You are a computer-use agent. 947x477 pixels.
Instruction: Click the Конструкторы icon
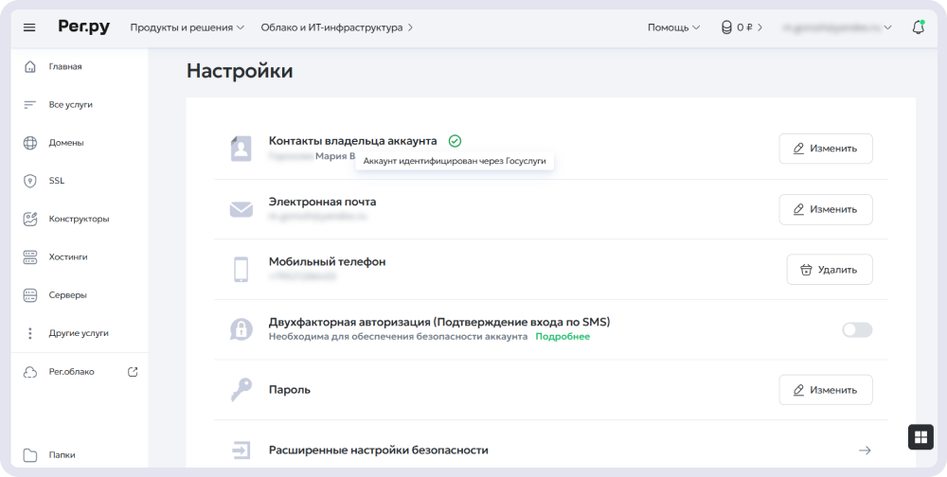(29, 220)
